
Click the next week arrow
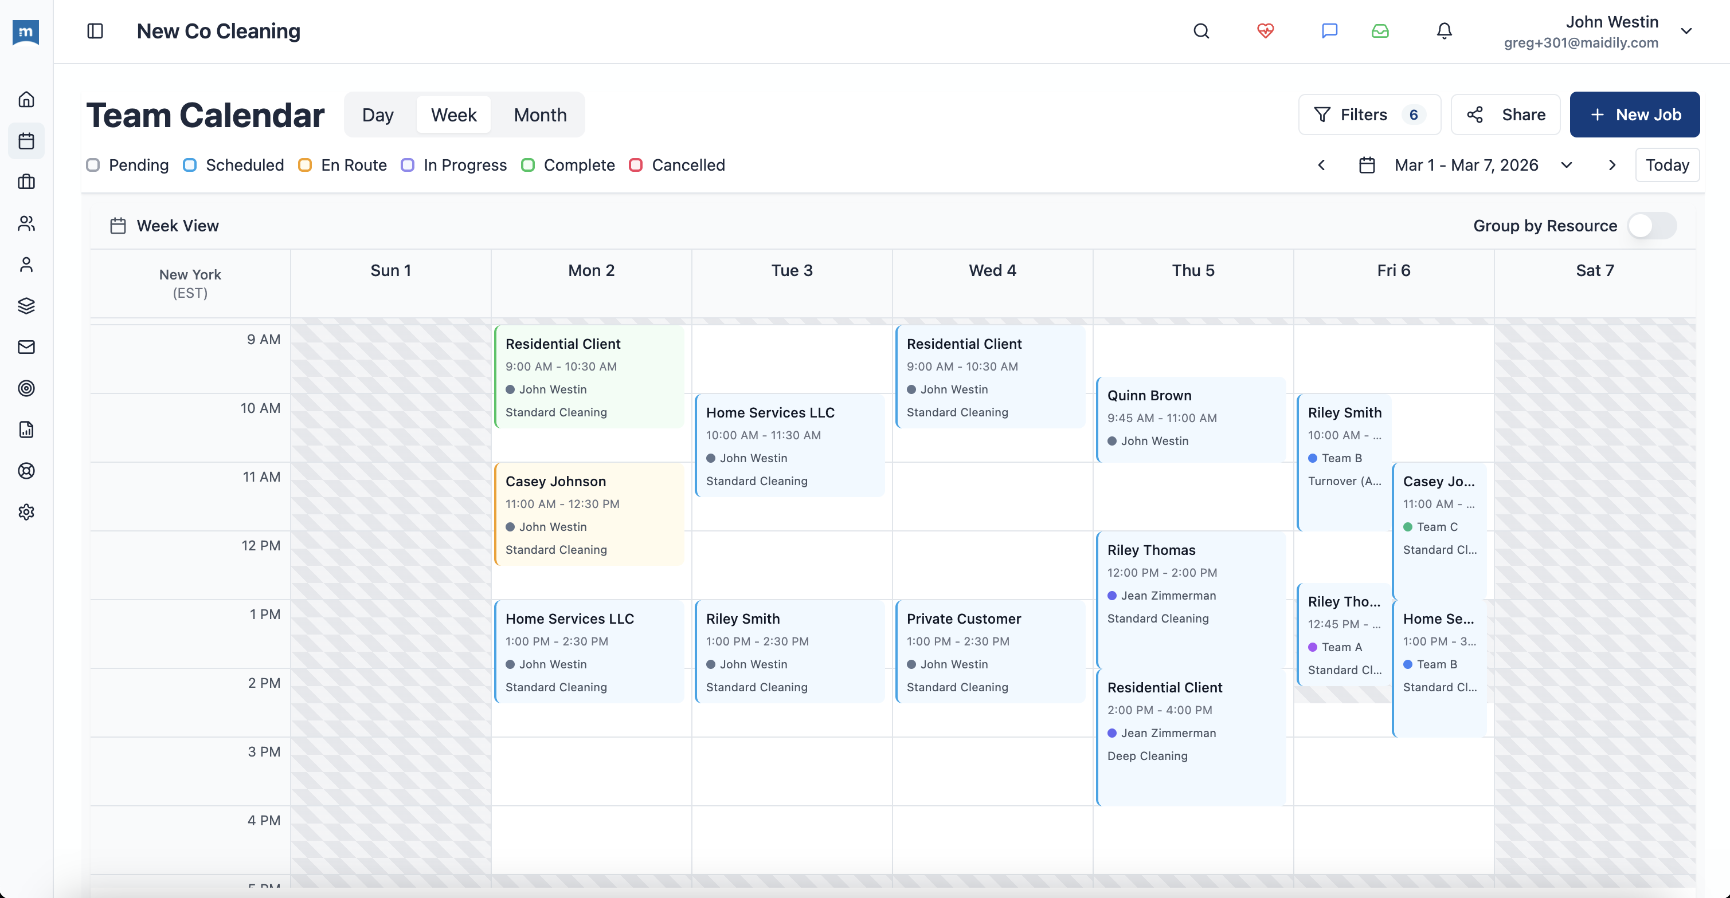1612,164
